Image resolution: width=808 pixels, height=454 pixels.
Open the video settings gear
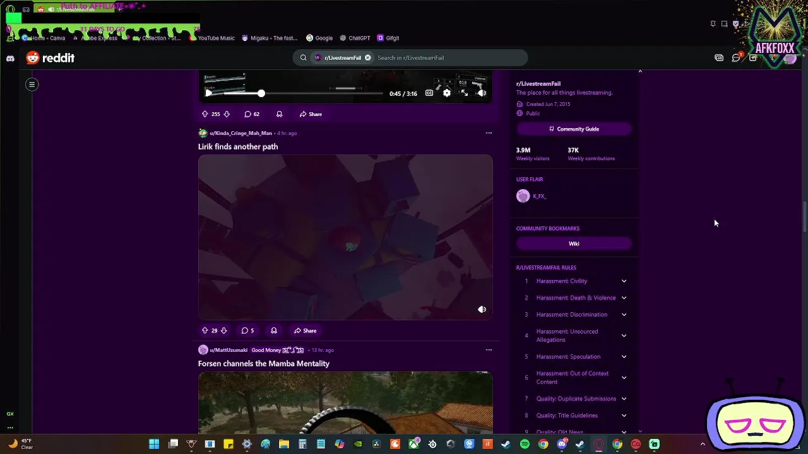(447, 93)
